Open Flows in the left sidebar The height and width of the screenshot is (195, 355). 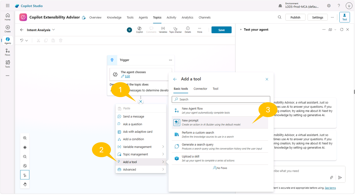click(x=7, y=52)
